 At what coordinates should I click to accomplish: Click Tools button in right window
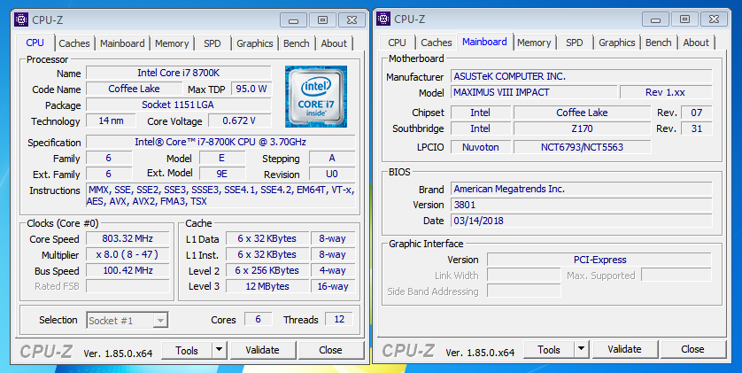click(549, 349)
